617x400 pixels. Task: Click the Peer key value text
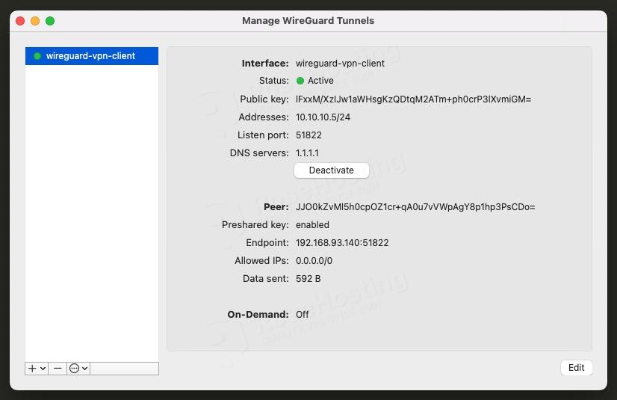coord(415,207)
